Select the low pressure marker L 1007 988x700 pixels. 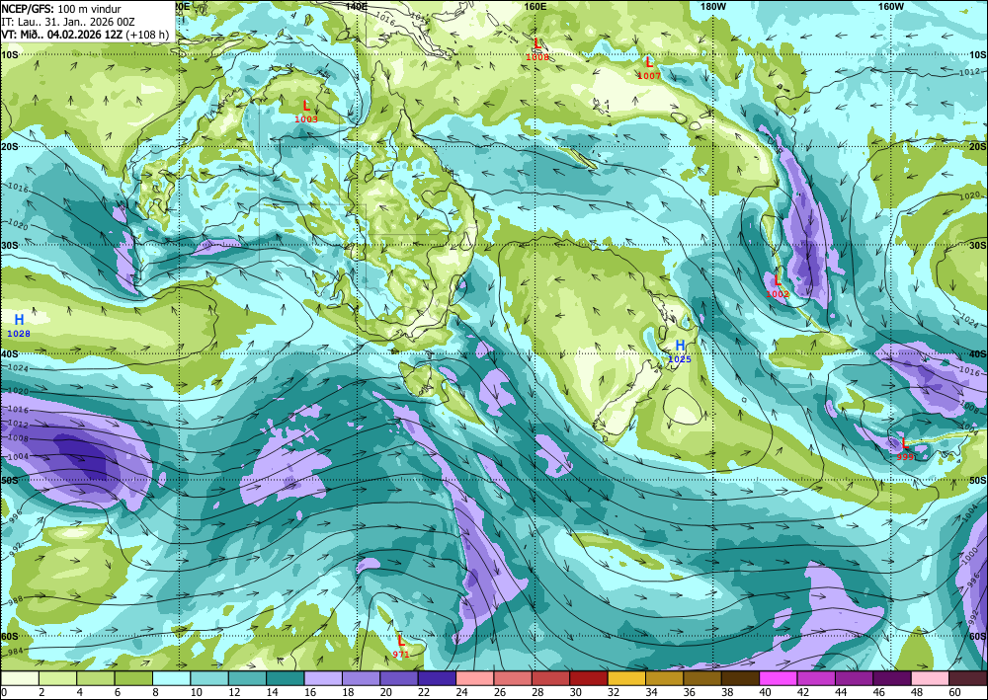point(649,67)
